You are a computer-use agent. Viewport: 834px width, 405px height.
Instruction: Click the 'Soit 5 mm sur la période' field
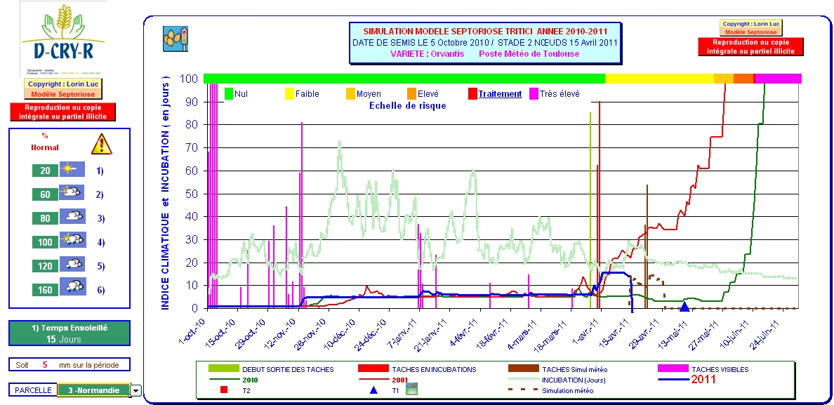coord(69,364)
